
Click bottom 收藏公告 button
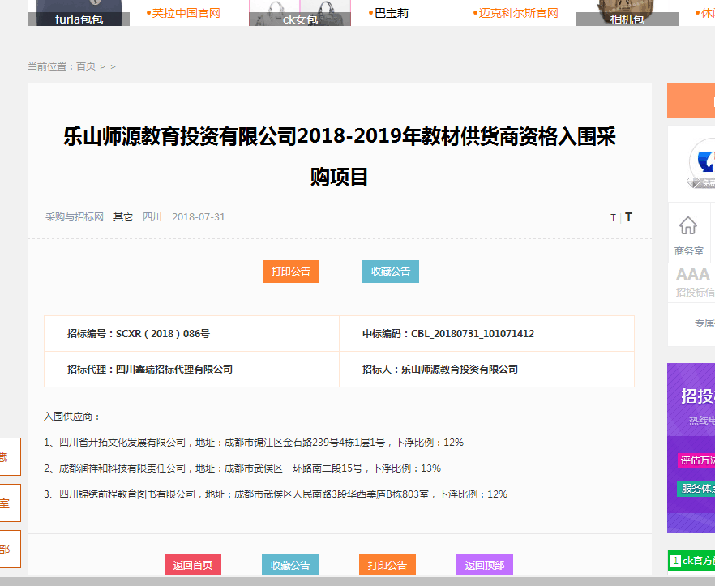[290, 565]
